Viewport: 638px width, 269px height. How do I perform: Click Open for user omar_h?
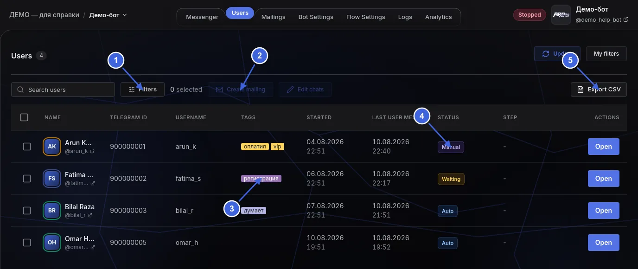[x=604, y=243]
